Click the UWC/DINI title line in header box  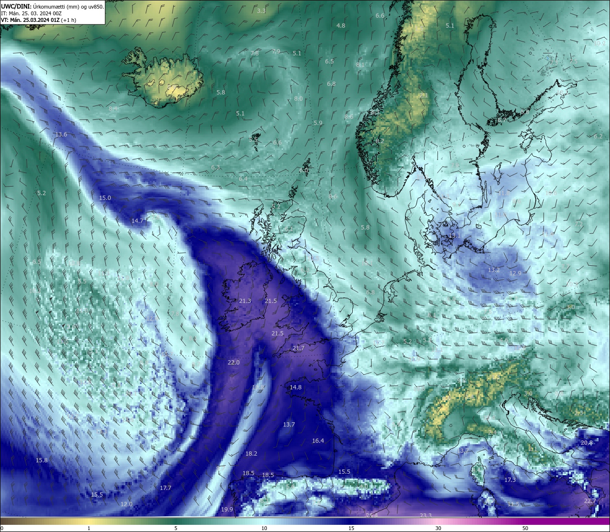click(x=52, y=6)
